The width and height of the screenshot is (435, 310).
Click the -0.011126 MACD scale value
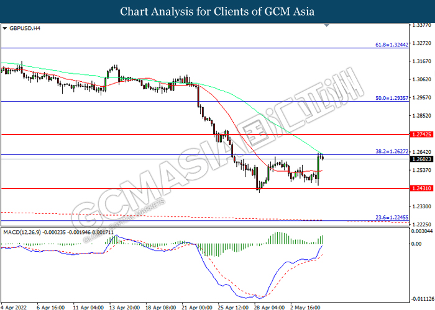422,299
